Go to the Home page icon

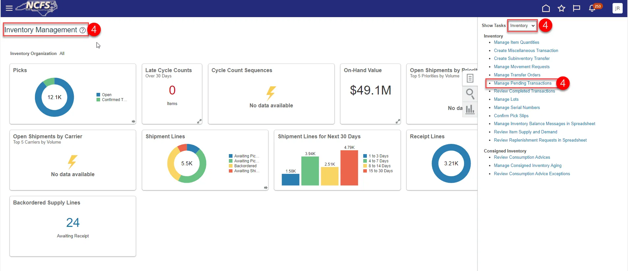point(546,8)
